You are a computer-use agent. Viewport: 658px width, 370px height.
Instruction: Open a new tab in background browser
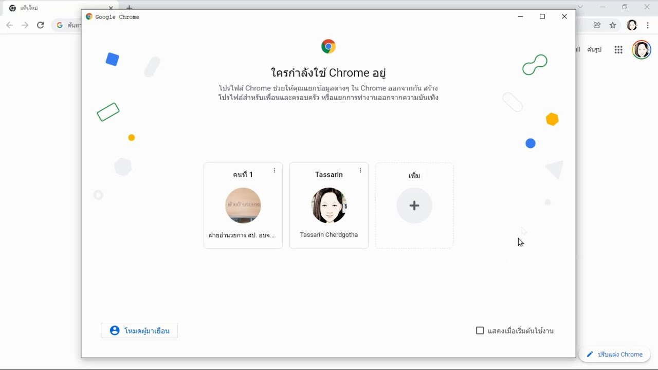coord(129,8)
